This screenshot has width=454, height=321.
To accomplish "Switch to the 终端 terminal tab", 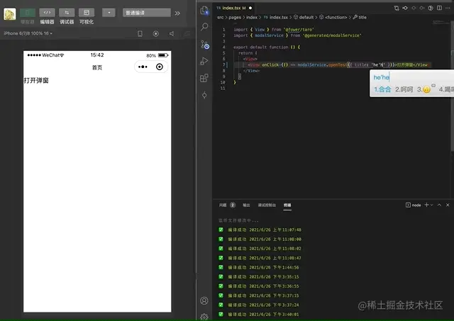I will (287, 205).
